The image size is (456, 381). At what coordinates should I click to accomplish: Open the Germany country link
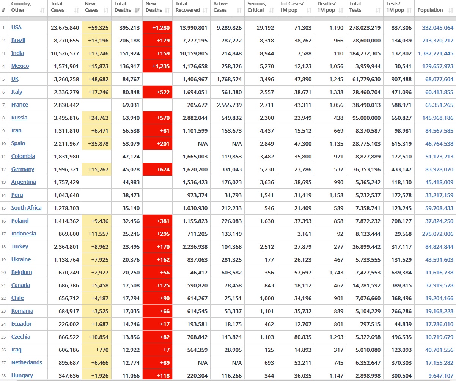(23, 169)
